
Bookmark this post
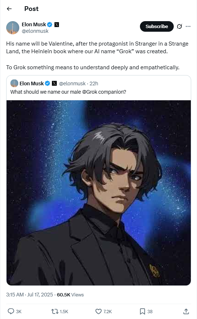(x=142, y=311)
